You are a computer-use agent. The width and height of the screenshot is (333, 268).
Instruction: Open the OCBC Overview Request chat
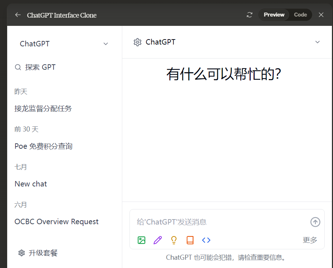56,222
